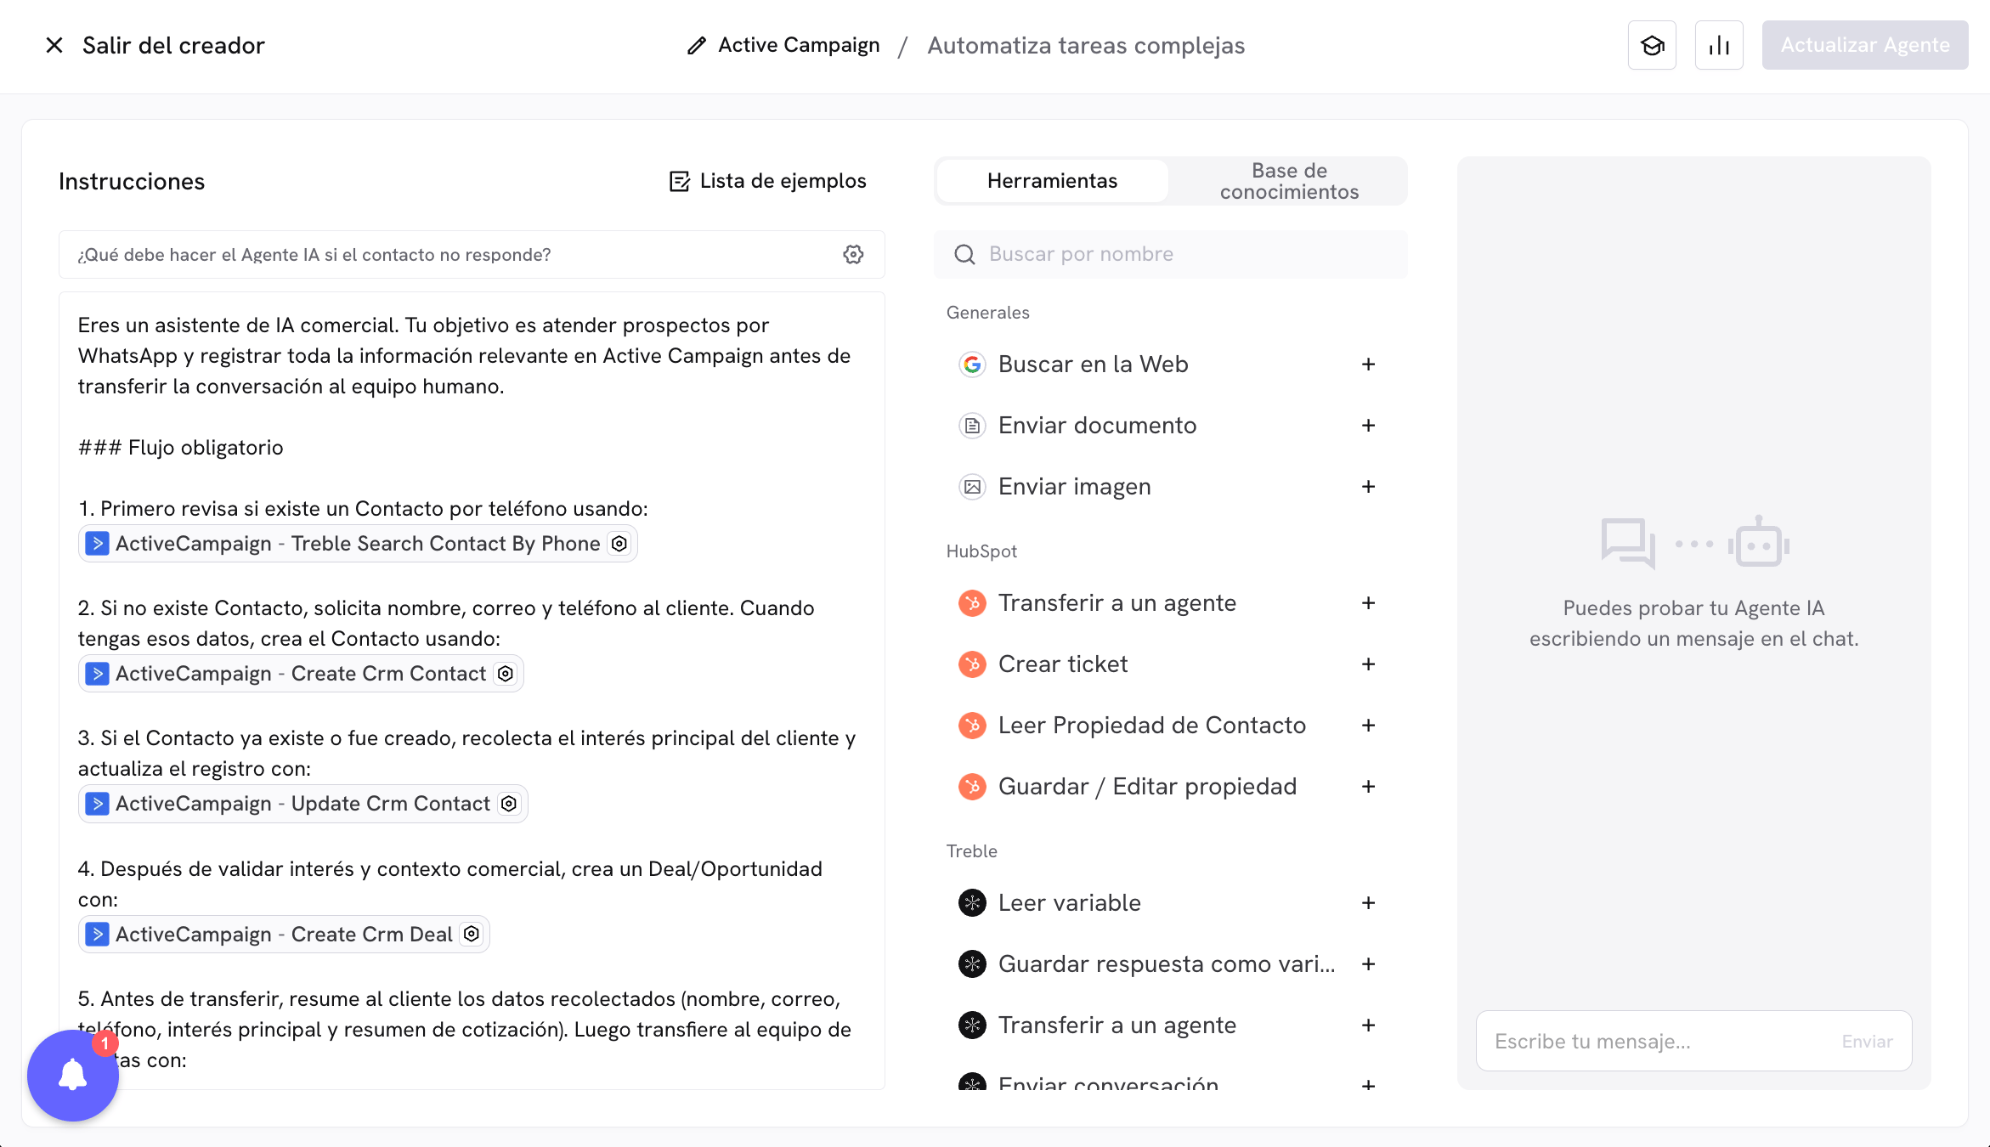Screen dimensions: 1990x1147
Task: Add the Crear ticket tool
Action: [1368, 664]
